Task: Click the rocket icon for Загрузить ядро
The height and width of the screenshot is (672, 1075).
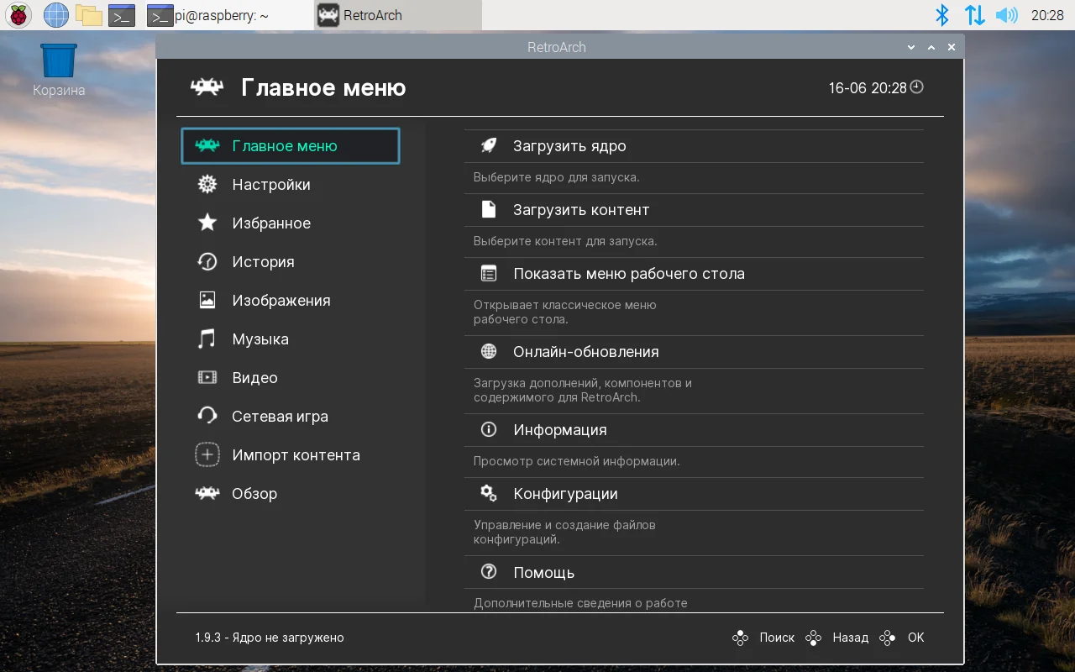Action: click(x=489, y=146)
